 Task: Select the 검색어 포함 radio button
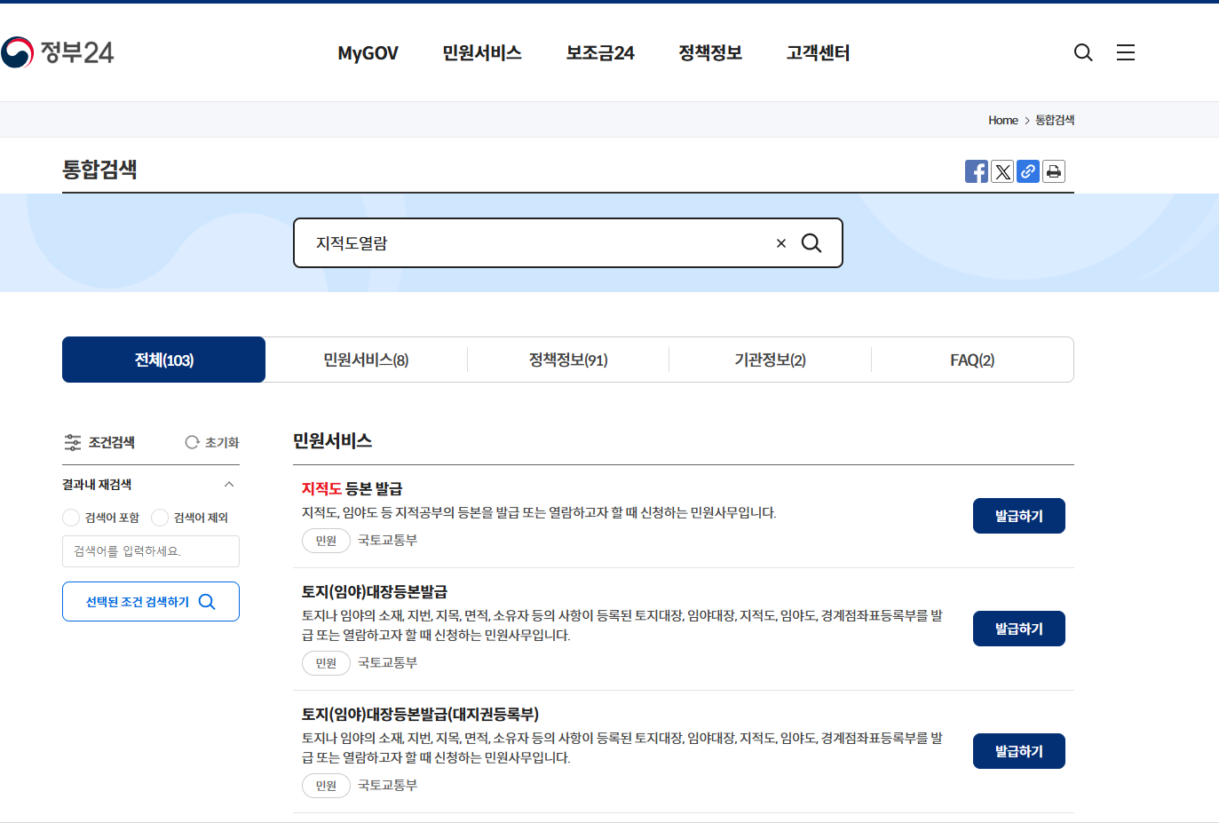[x=70, y=517]
